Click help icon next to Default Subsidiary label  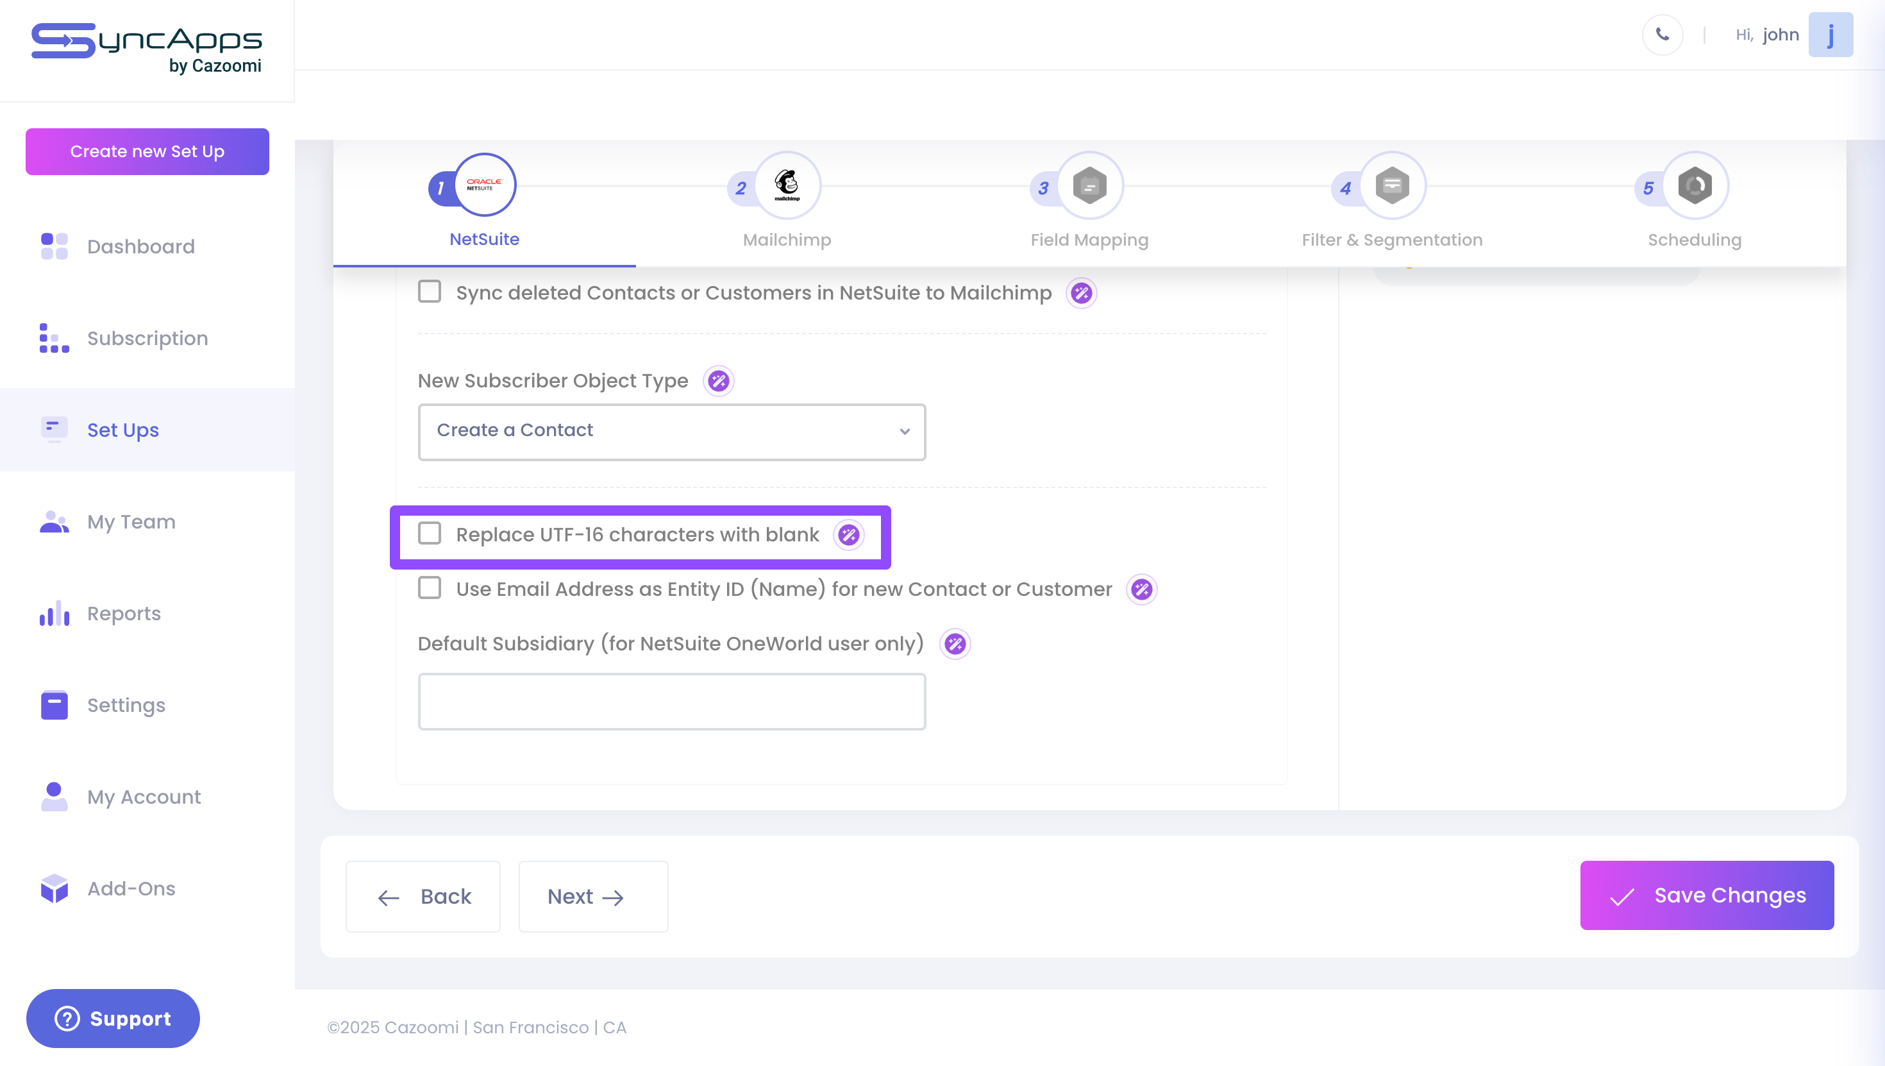coord(954,645)
